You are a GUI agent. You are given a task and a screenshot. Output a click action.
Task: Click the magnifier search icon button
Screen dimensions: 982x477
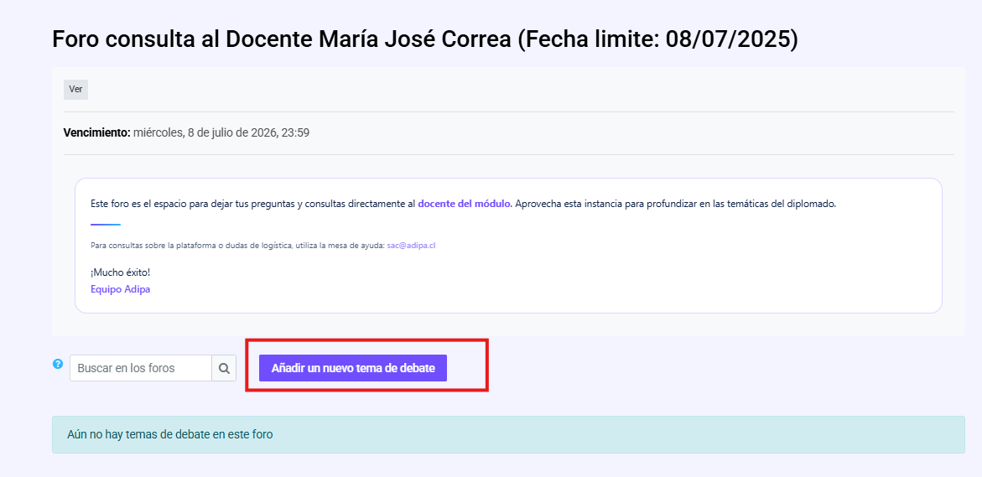coord(224,368)
